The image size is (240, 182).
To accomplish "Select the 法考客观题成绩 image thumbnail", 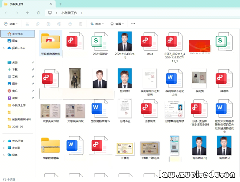I will pos(174,111).
